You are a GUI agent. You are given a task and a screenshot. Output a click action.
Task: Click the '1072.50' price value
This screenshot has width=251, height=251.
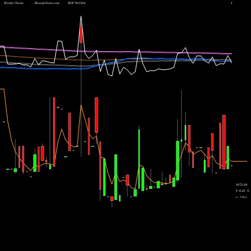[241, 185]
